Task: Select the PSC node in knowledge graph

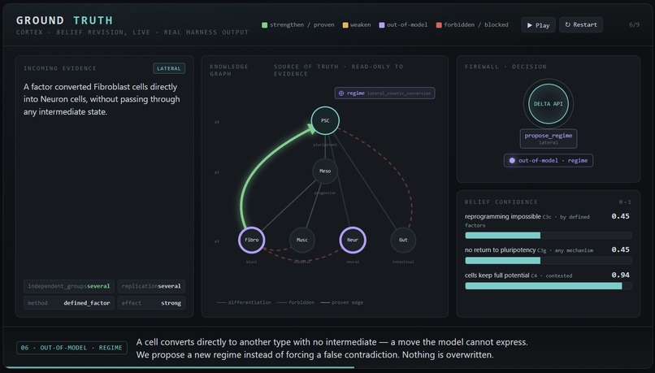Action: 325,121
